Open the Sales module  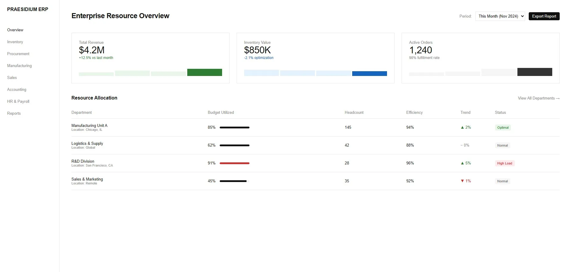[x=12, y=77]
